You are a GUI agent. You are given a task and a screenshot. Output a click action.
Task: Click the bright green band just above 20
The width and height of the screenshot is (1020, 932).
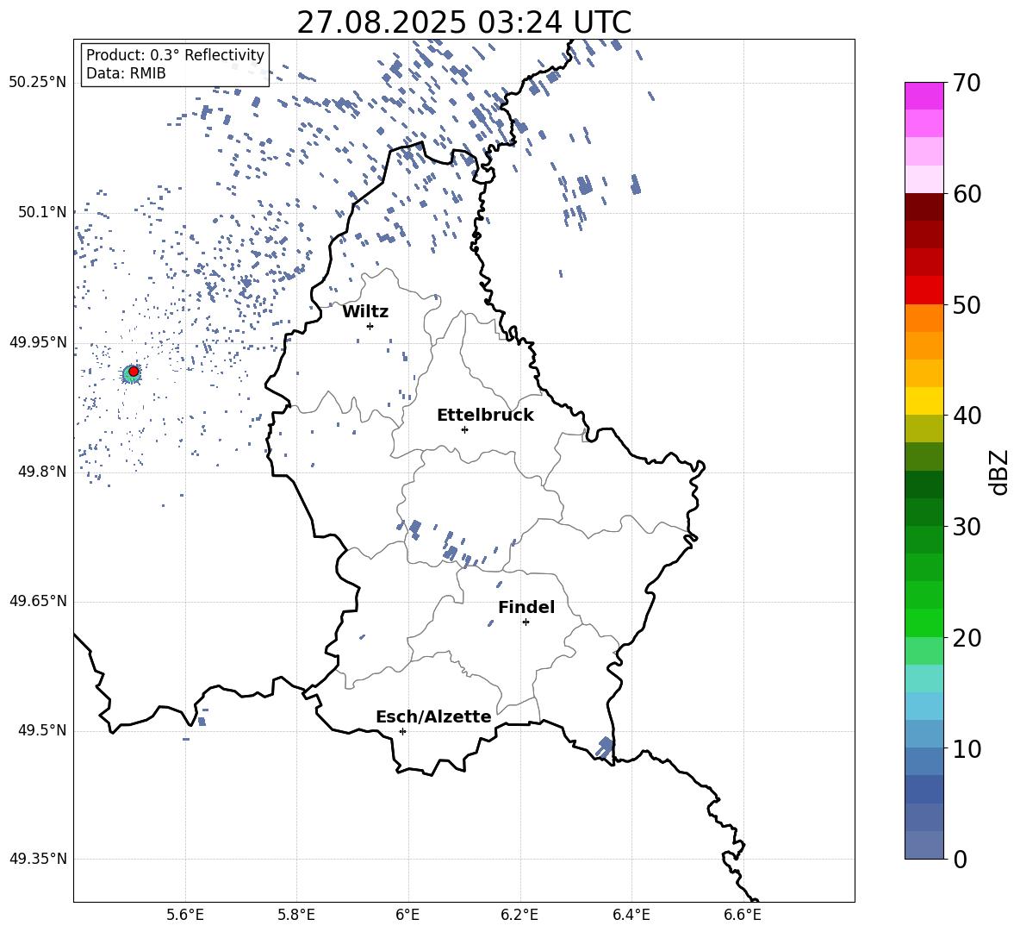pyautogui.click(x=924, y=622)
